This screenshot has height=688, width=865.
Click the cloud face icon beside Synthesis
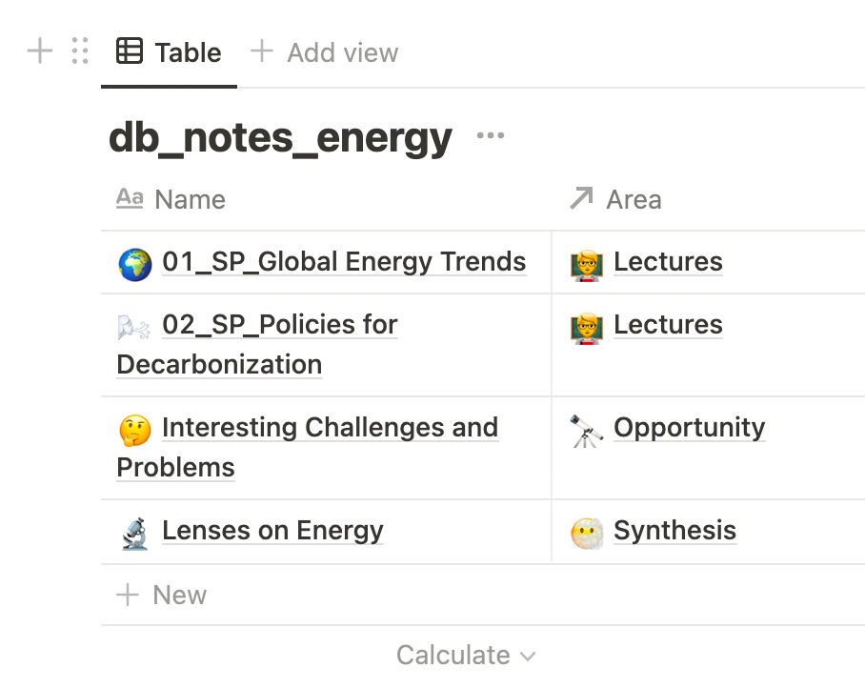[587, 533]
